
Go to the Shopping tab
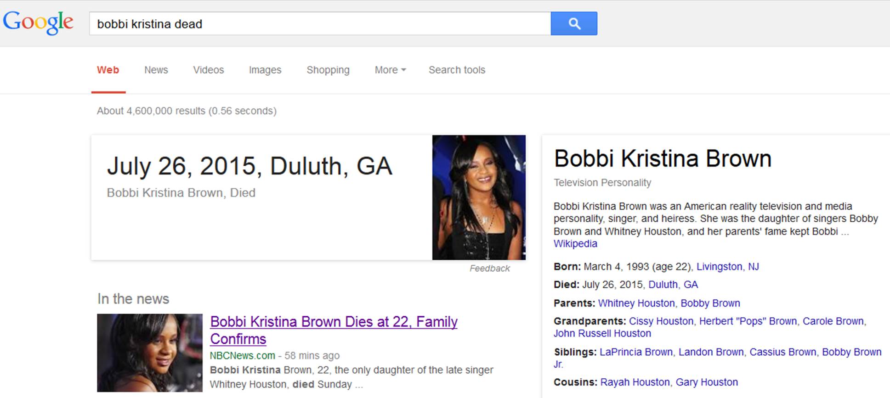pos(328,70)
